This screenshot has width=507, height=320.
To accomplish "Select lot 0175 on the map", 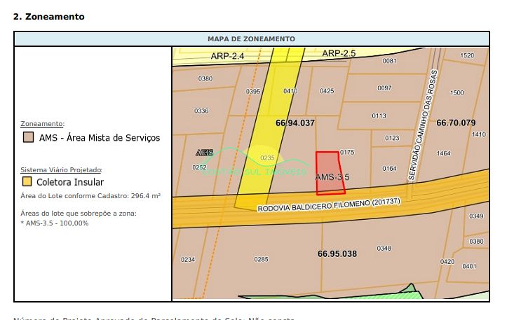I will pos(347,152).
